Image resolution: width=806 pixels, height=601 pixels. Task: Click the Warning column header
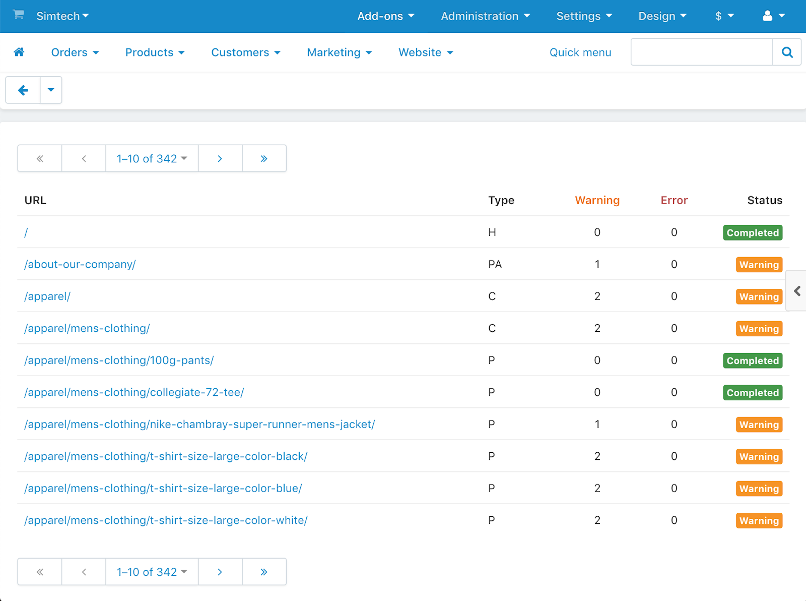point(597,200)
